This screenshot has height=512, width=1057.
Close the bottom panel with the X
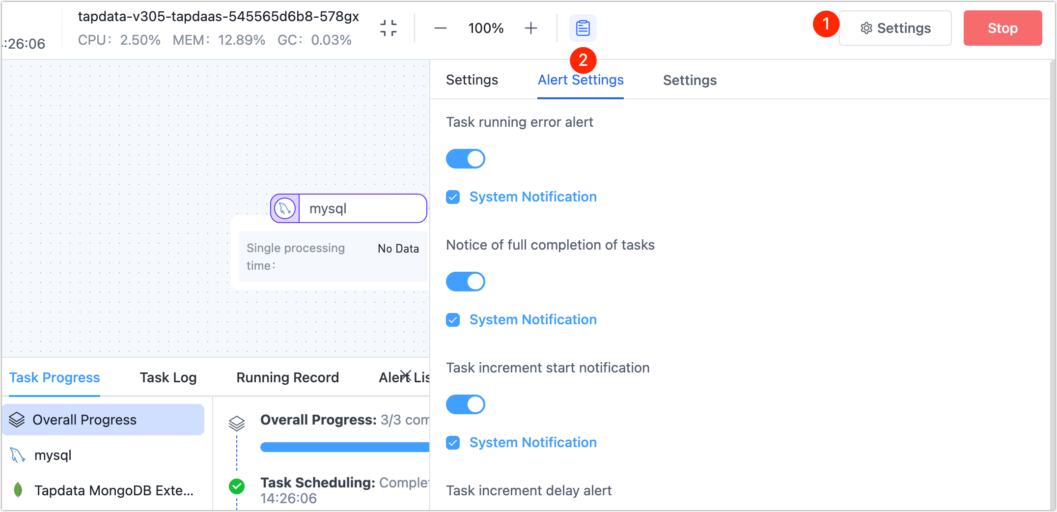pos(405,374)
